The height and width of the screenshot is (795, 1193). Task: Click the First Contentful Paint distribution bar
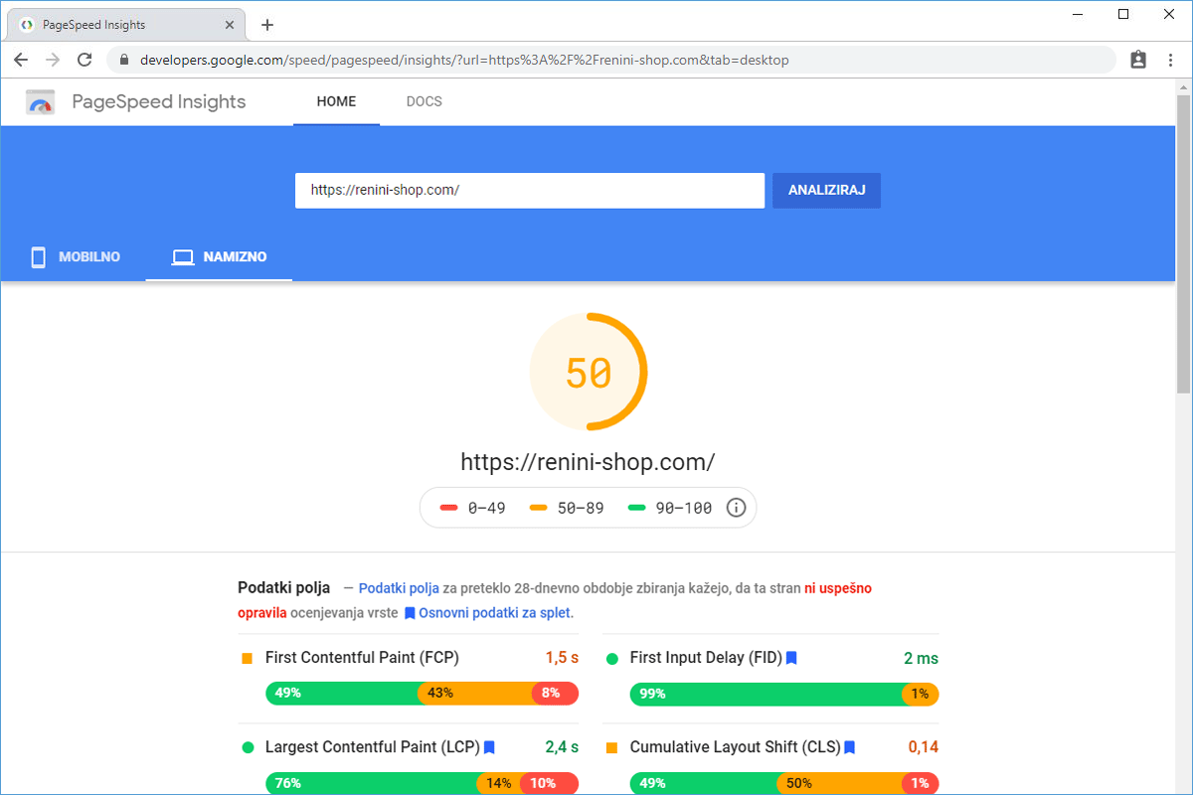422,693
